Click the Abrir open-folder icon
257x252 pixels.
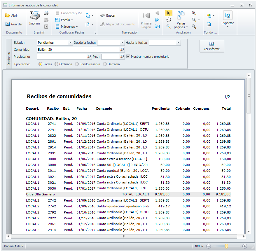coord(8,16)
